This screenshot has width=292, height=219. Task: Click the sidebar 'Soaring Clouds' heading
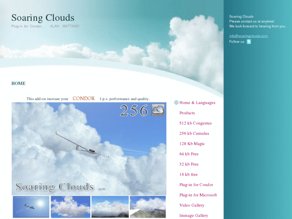pos(241,16)
